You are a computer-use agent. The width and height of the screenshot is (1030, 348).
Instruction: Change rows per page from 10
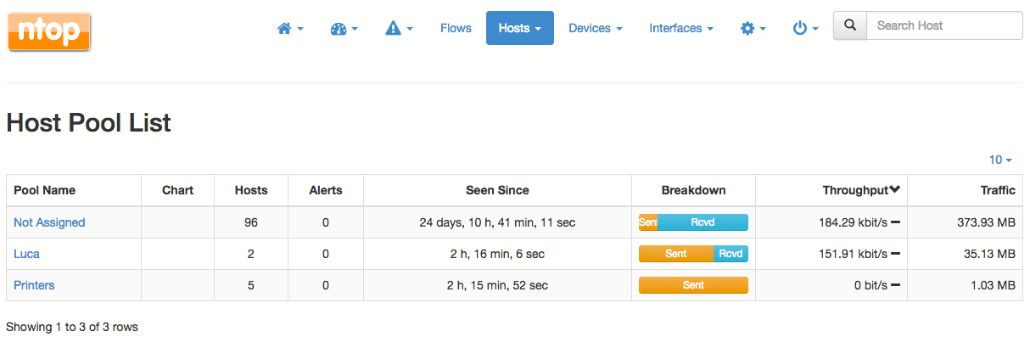pyautogui.click(x=1000, y=160)
